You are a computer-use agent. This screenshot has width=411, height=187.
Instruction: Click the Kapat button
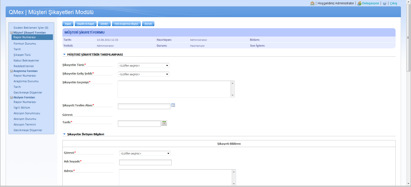[68, 24]
